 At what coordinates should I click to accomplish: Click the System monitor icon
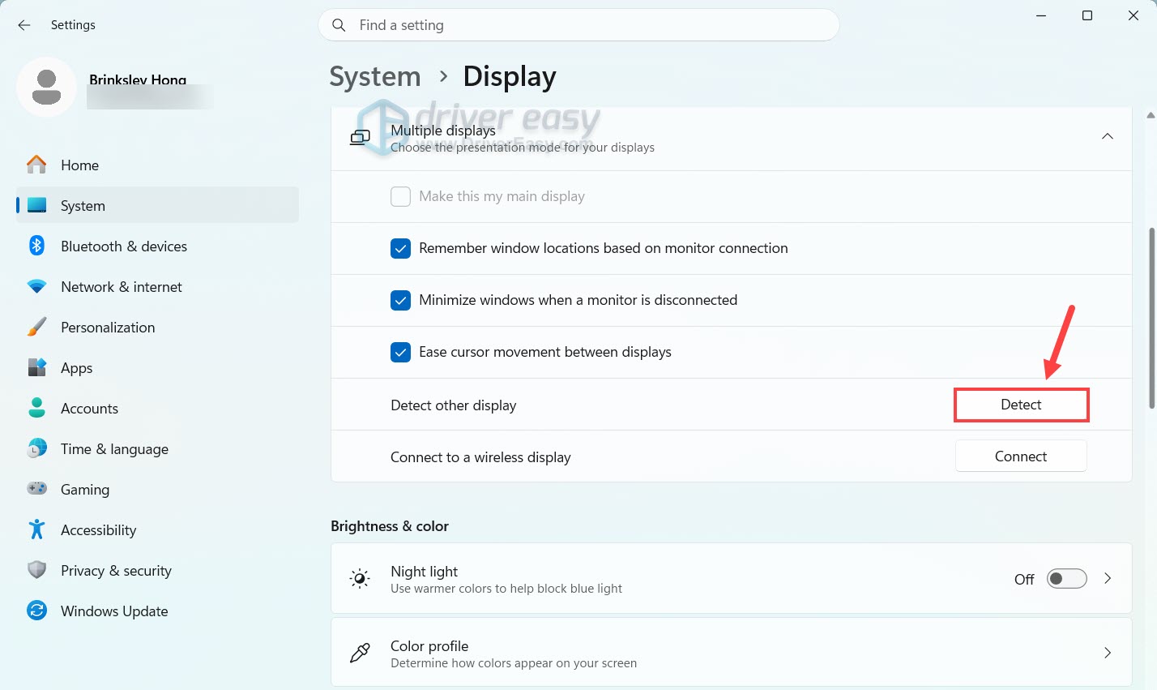point(36,206)
